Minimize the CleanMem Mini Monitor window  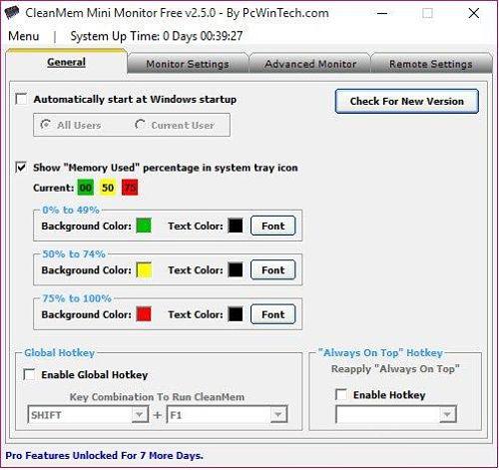point(382,13)
